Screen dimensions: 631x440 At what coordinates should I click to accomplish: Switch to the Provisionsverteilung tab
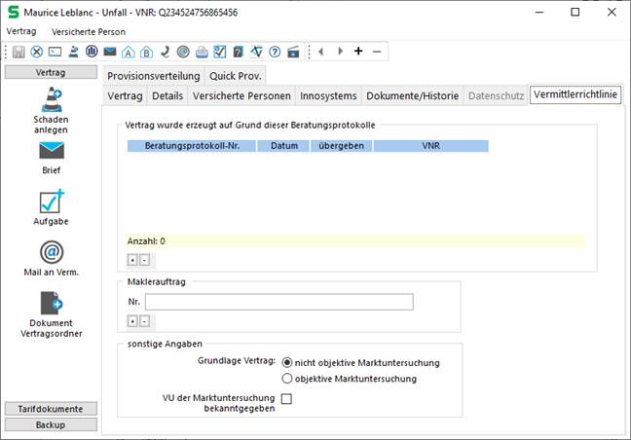point(153,76)
